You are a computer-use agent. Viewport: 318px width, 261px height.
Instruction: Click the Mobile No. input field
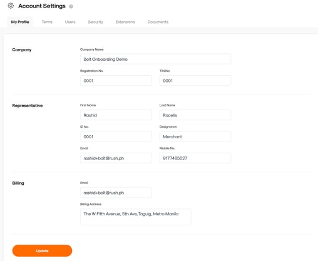195,158
